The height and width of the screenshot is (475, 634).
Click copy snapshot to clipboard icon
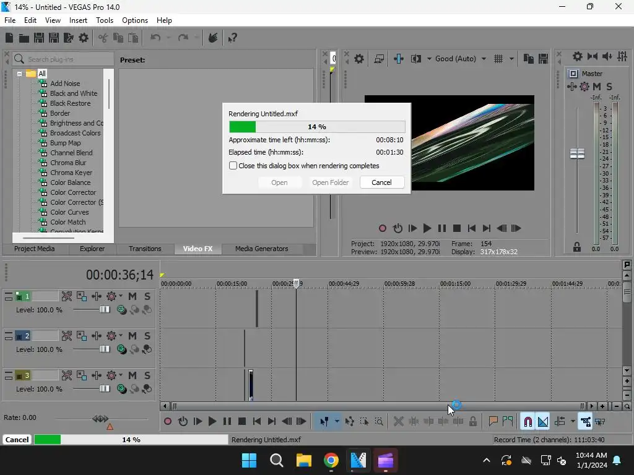528,59
